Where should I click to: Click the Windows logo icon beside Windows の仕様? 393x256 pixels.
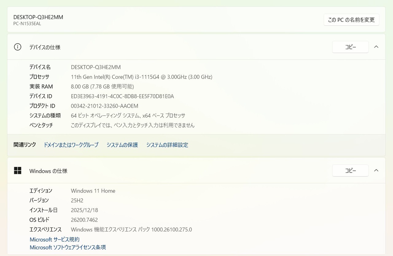pyautogui.click(x=18, y=171)
